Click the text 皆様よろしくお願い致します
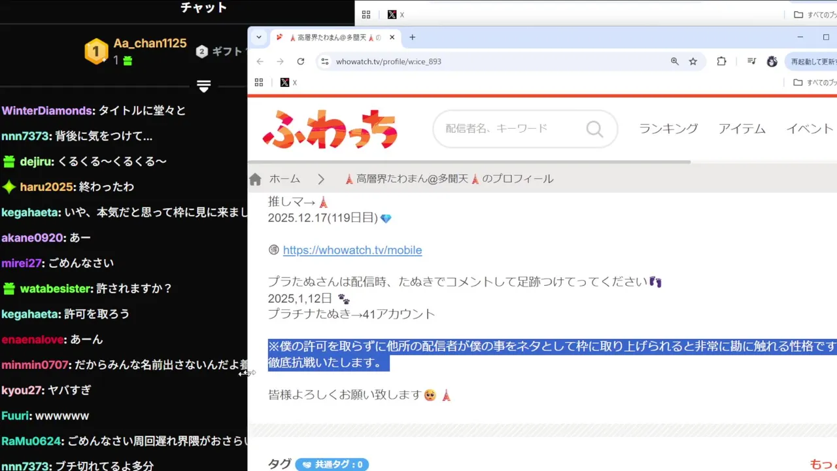Image resolution: width=837 pixels, height=471 pixels. [x=345, y=395]
